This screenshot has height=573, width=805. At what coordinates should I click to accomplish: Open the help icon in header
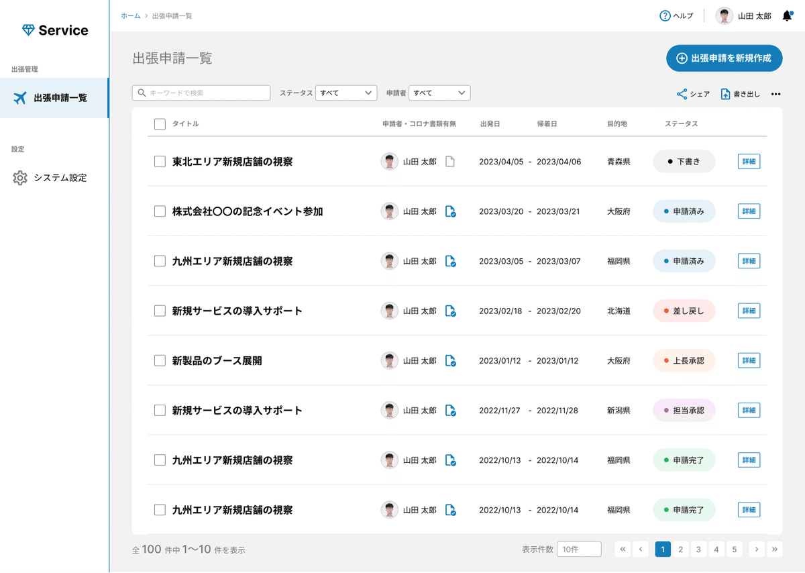click(x=665, y=15)
